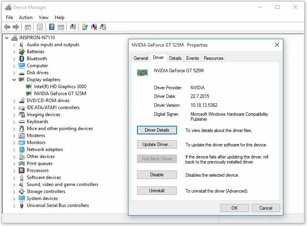
Task: Click the Keyboards category icon
Action: click(x=21, y=122)
